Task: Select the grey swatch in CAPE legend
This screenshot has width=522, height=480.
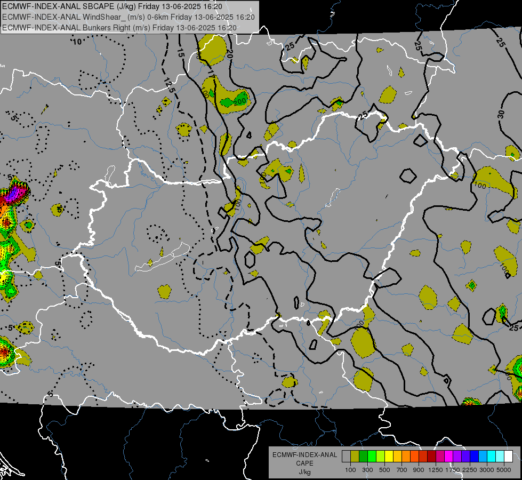Action: click(x=346, y=457)
